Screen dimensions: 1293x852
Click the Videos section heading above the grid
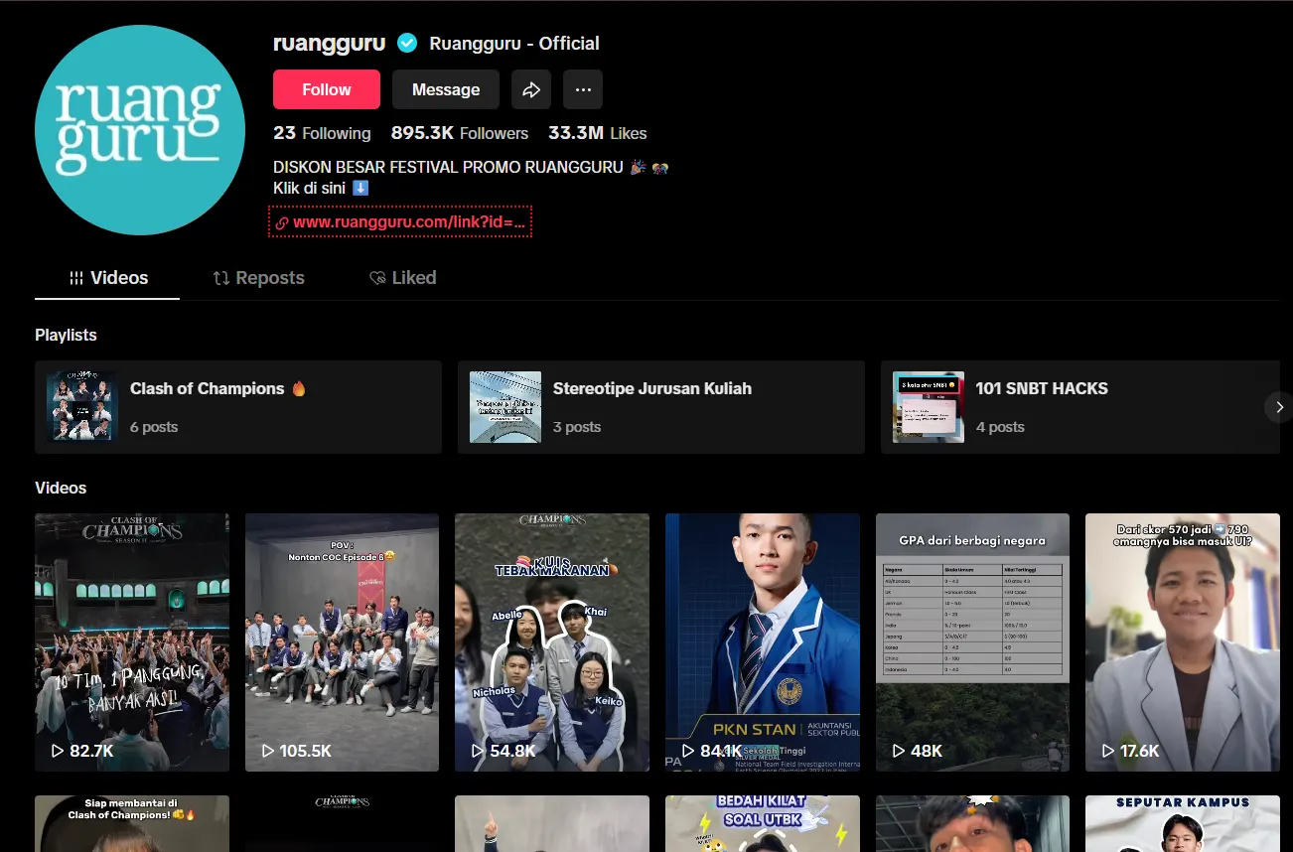[x=61, y=488]
